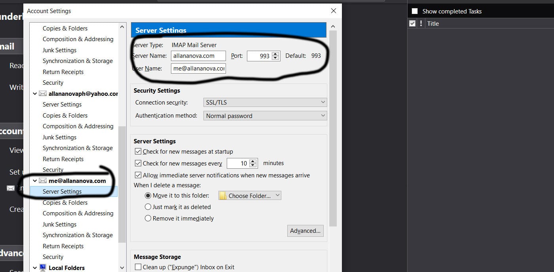The height and width of the screenshot is (272, 554).
Task: Click the priority exclamation column icon in Tasks pane
Action: (x=421, y=23)
